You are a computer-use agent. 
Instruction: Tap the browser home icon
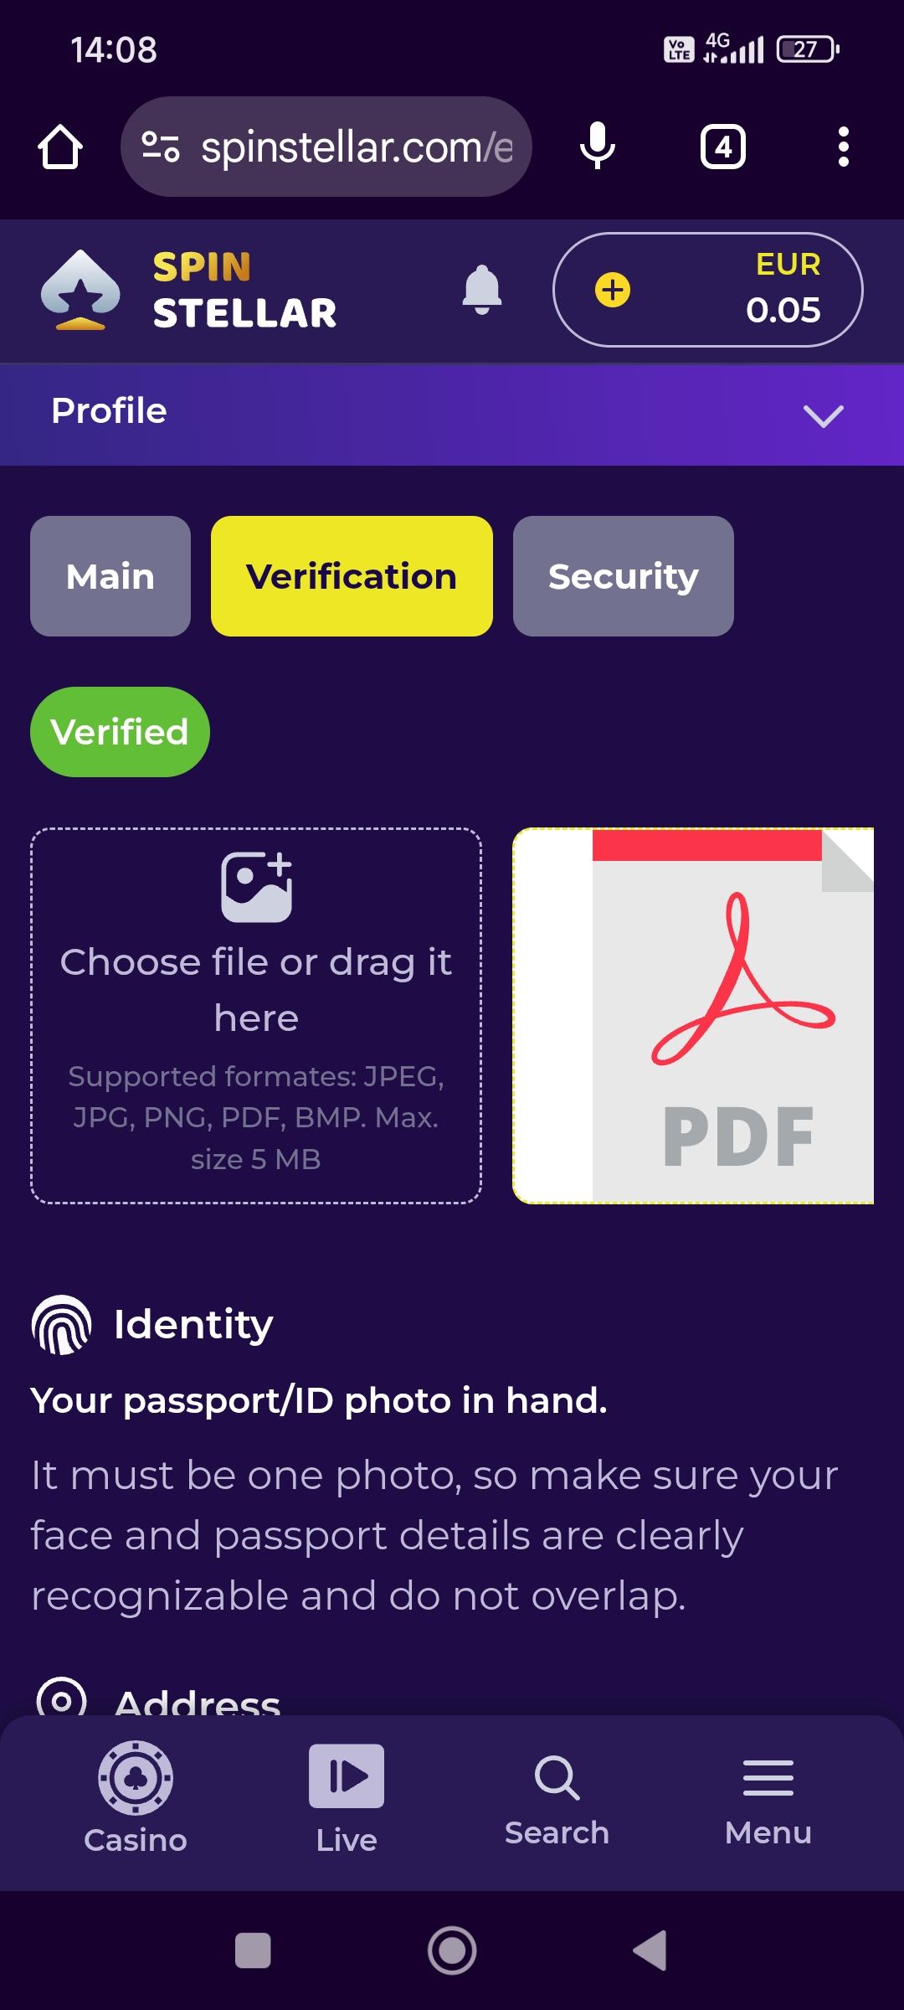60,147
